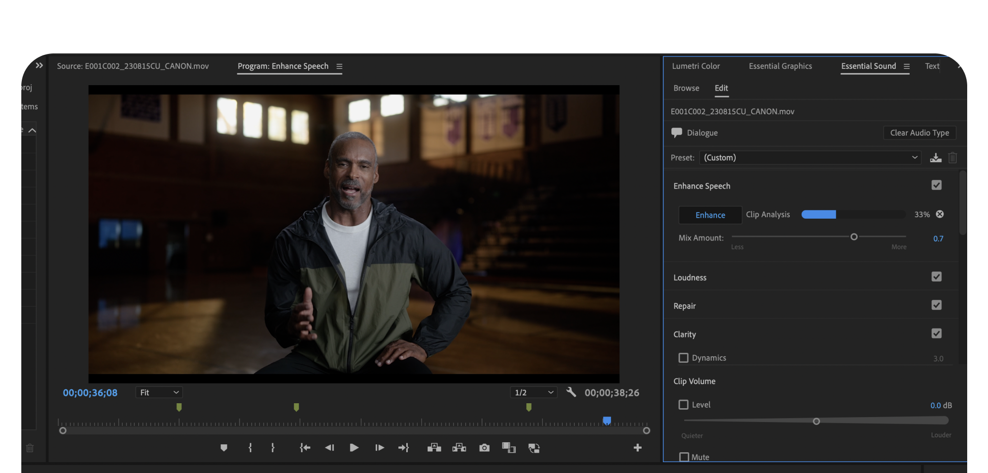The width and height of the screenshot is (988, 473).
Task: Click the Export Frame camera icon
Action: (x=484, y=448)
